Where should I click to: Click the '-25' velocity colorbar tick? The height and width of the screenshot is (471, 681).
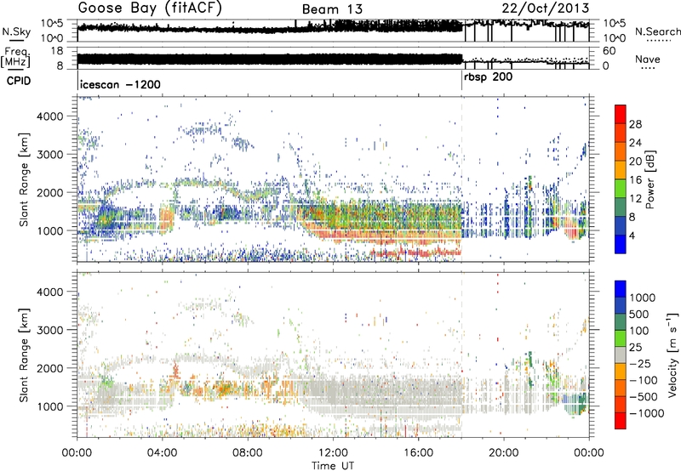[x=640, y=363]
